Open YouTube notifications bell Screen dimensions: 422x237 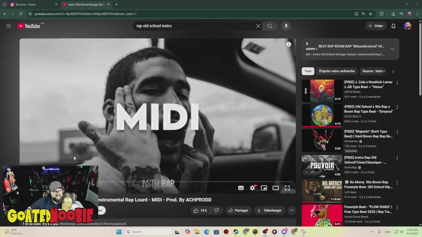point(393,26)
